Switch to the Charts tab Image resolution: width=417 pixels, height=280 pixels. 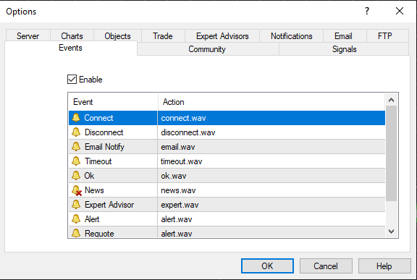point(72,36)
